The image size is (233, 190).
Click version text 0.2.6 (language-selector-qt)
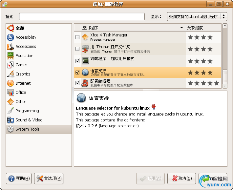(x=113, y=126)
